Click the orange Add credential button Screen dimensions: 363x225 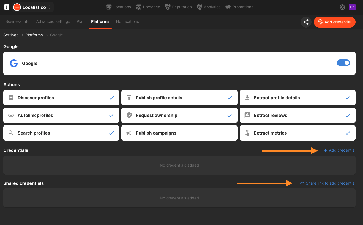(x=335, y=22)
